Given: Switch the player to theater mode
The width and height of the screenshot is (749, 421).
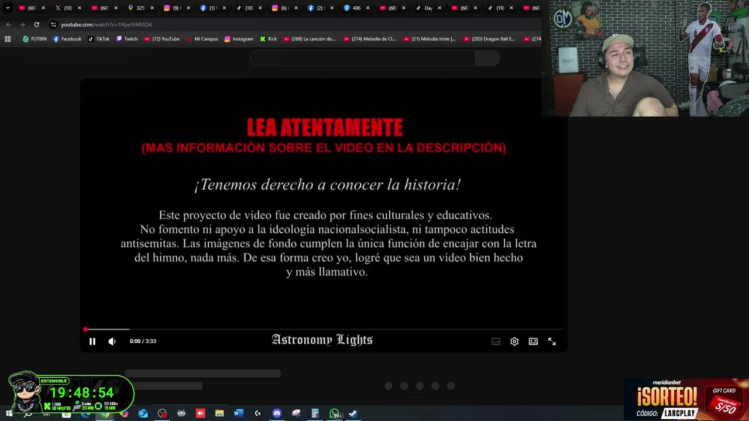Looking at the screenshot, I should tap(533, 341).
